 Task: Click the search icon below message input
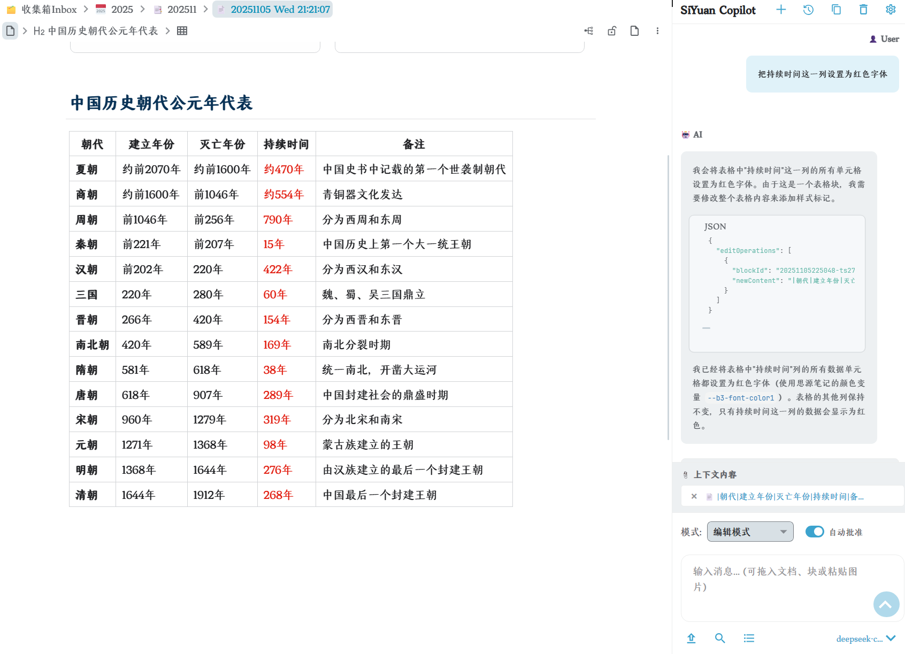point(720,638)
